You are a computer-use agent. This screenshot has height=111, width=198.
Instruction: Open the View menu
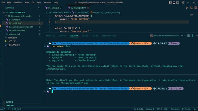pos(27,2)
